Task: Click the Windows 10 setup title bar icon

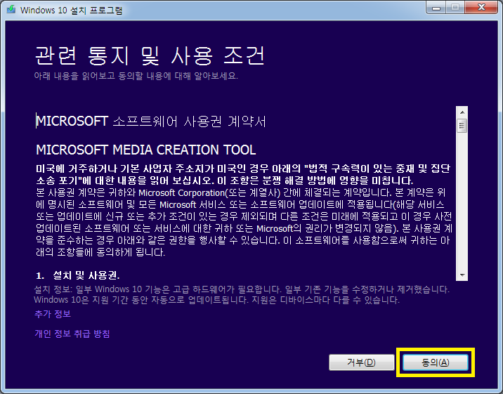Action: (x=11, y=9)
